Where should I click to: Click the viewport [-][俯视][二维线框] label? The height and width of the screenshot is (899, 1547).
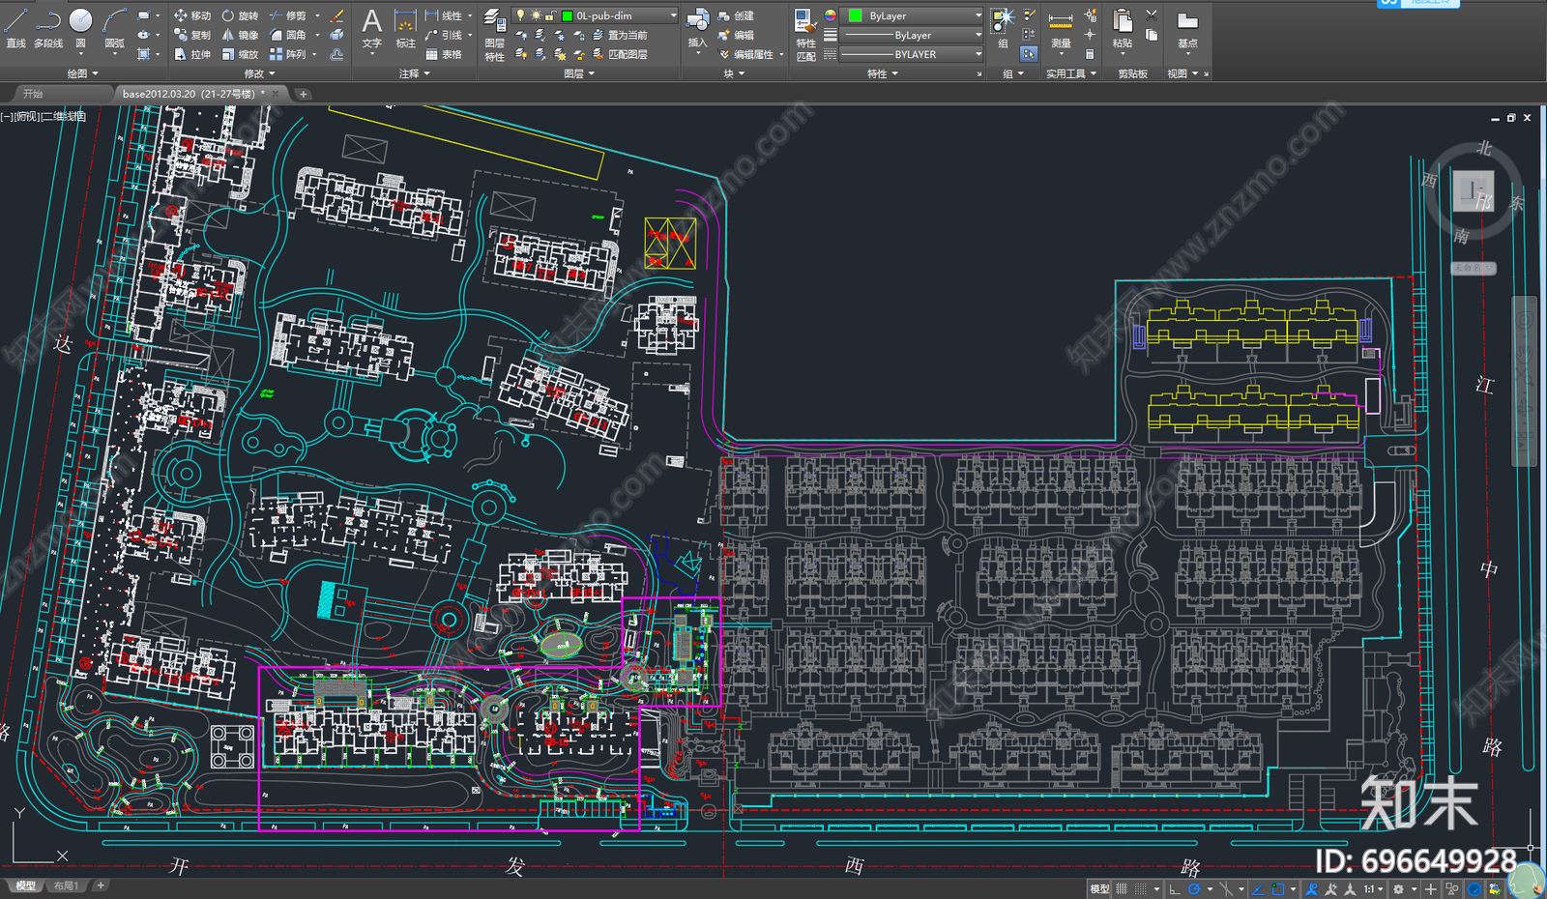tap(44, 116)
